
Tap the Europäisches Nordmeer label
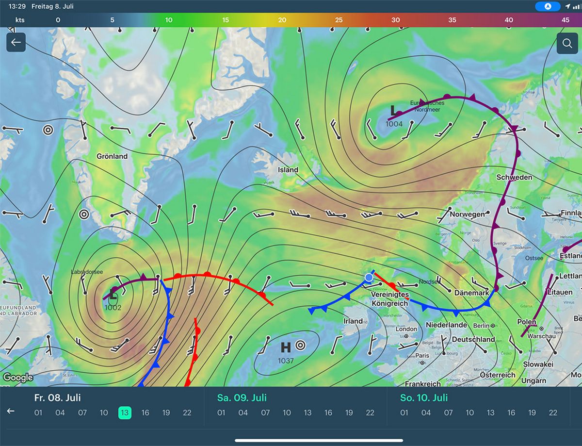tap(427, 105)
